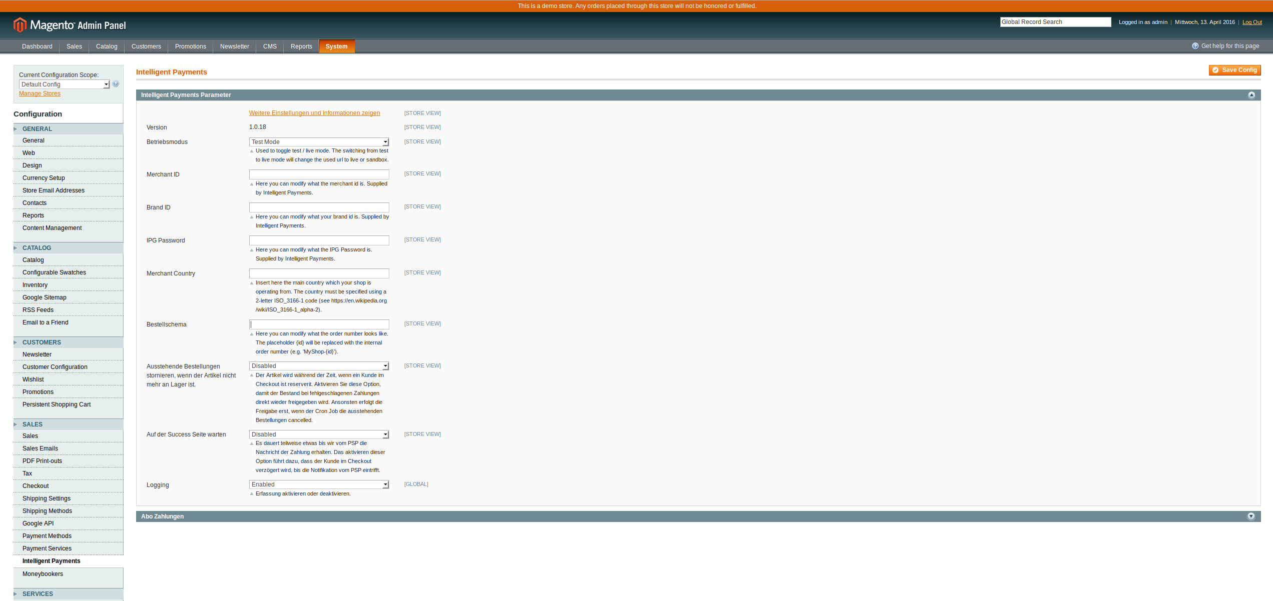The width and height of the screenshot is (1273, 601).
Task: Open the Reports top menu
Action: (301, 46)
